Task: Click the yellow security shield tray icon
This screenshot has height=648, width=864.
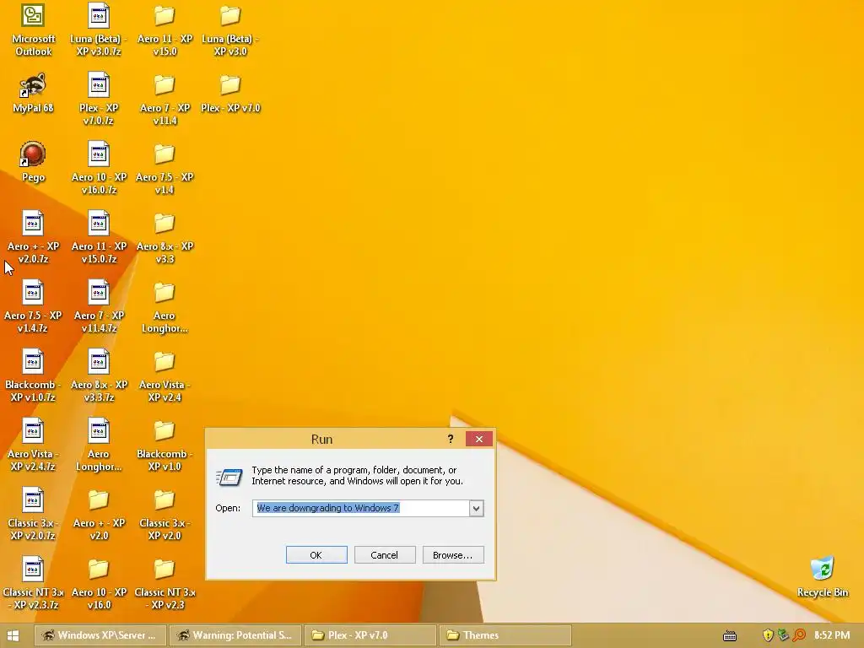Action: pyautogui.click(x=768, y=635)
